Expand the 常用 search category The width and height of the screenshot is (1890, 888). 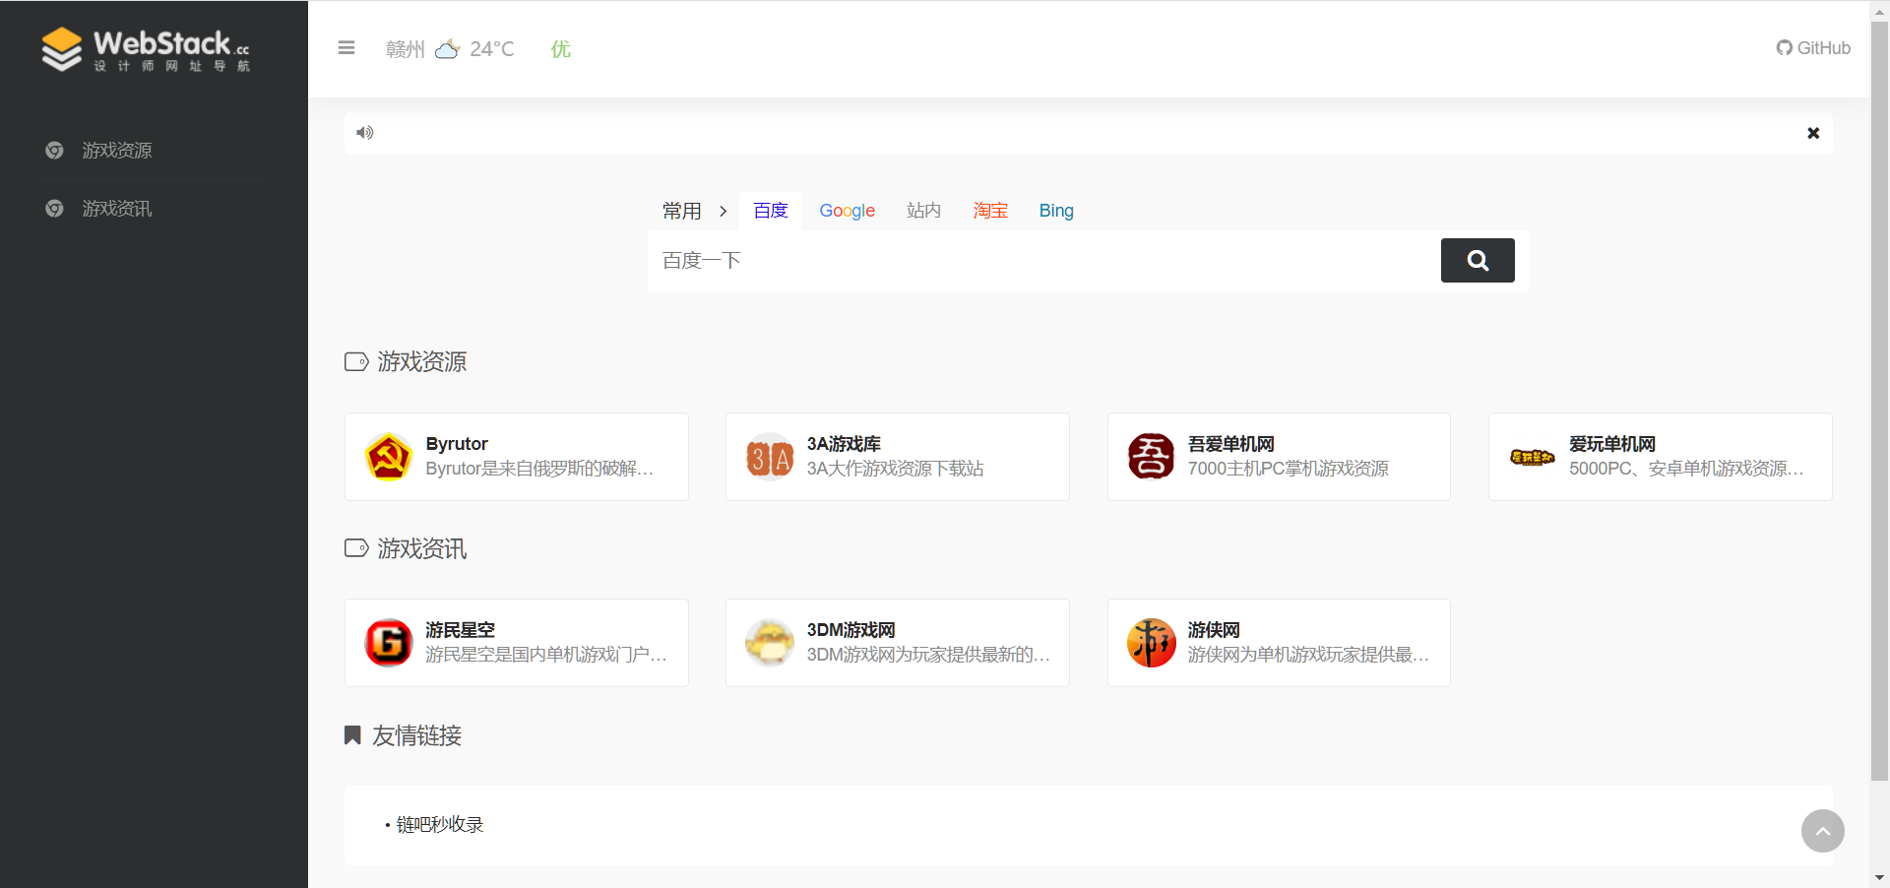tap(682, 211)
